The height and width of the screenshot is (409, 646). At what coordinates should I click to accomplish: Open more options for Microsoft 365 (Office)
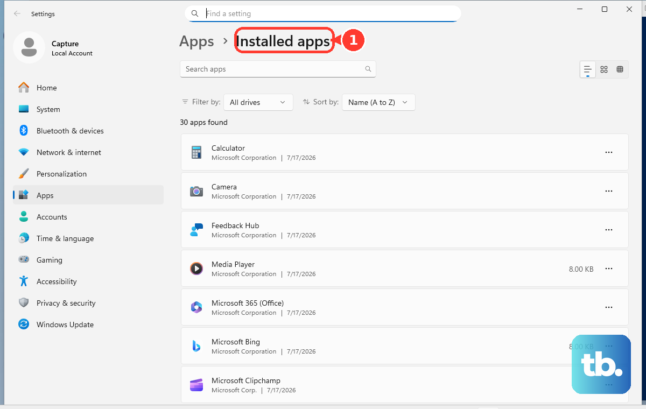point(609,307)
